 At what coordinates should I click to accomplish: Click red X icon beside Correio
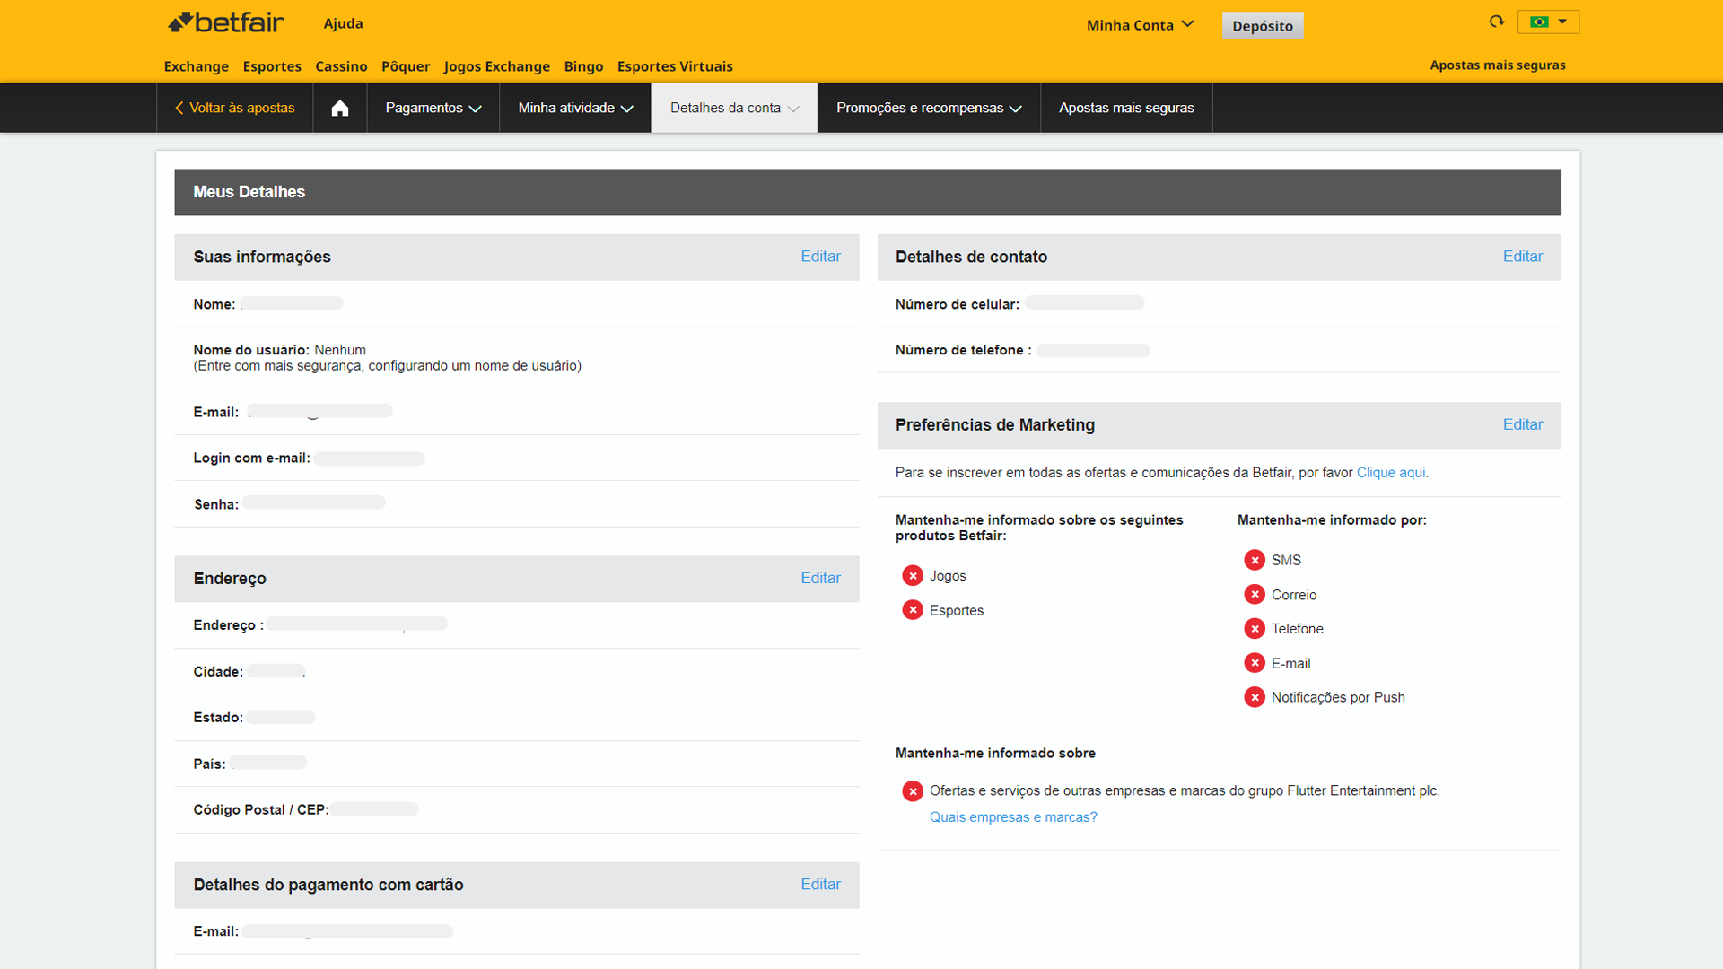pos(1255,595)
